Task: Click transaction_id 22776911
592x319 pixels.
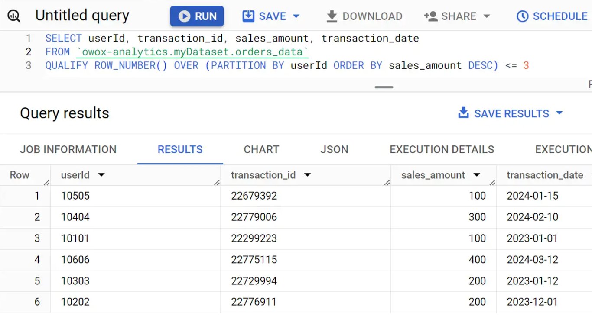Action: (254, 302)
